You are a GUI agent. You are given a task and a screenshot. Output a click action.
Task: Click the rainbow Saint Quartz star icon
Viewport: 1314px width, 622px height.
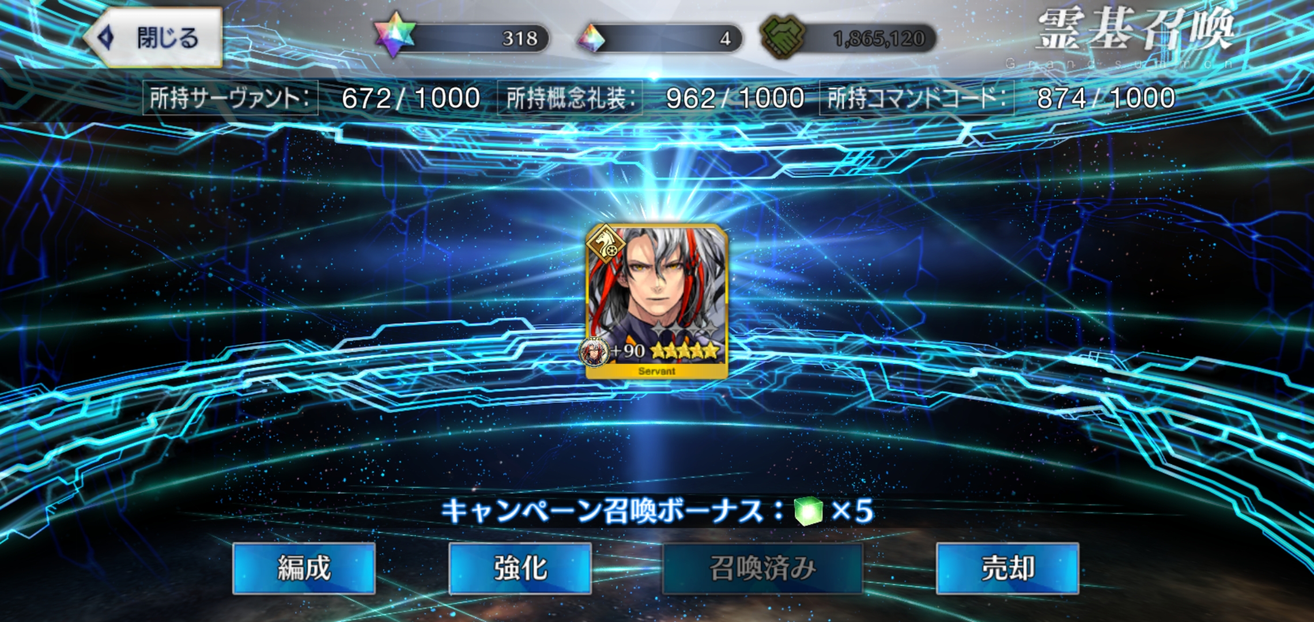pos(395,35)
